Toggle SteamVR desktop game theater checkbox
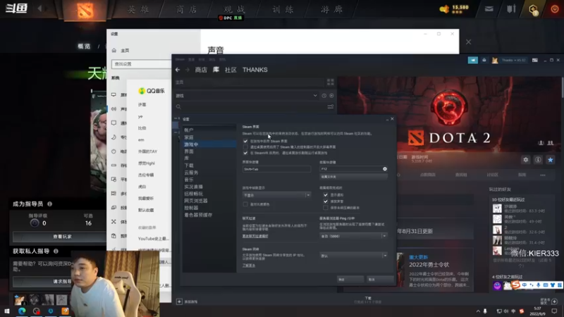The height and width of the screenshot is (317, 564). [245, 153]
